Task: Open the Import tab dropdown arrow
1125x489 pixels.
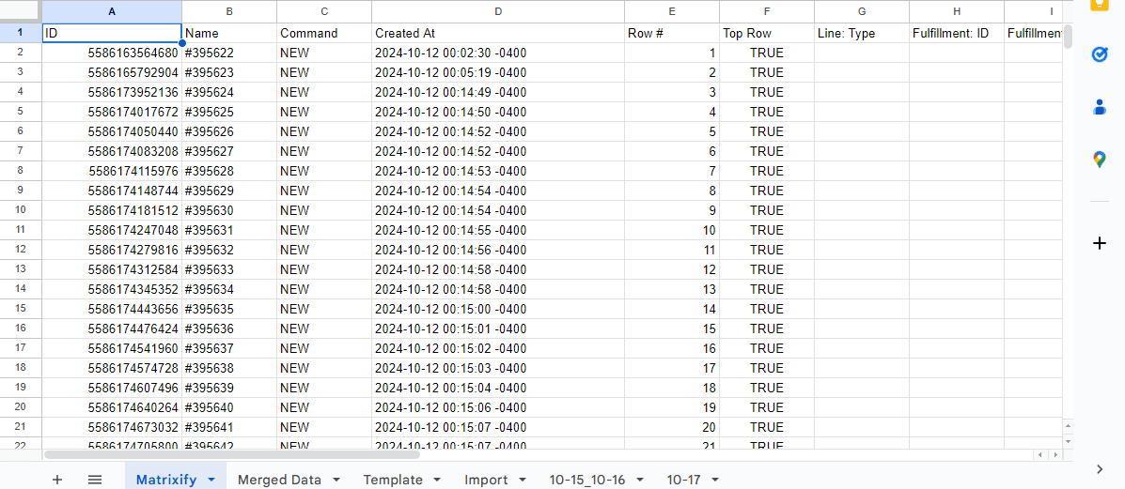Action: [523, 480]
